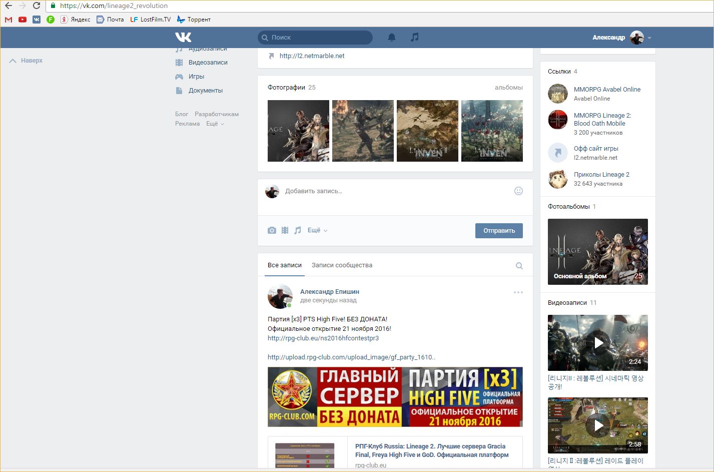
Task: Open Разработчикам footer link
Action: point(217,114)
